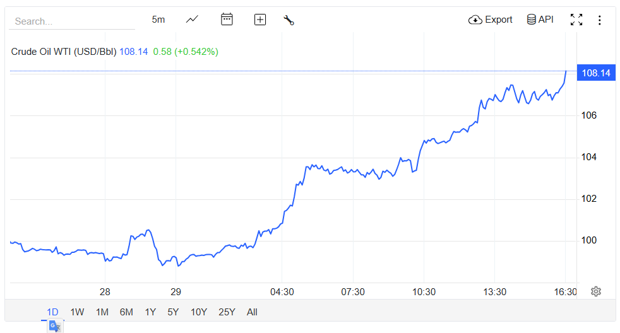Open the calendar date range picker
620x333 pixels.
[x=227, y=20]
